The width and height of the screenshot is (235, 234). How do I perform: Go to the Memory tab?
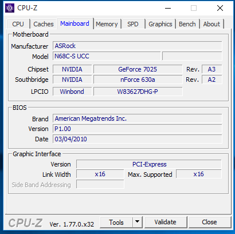coord(107,24)
